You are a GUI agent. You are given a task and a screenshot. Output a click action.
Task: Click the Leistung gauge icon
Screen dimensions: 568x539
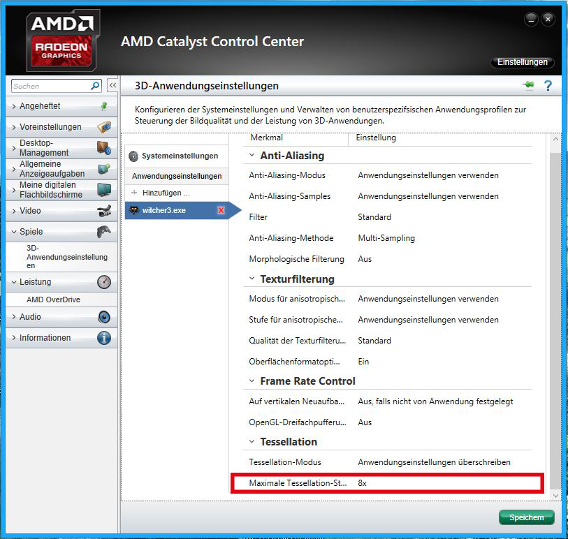click(104, 282)
